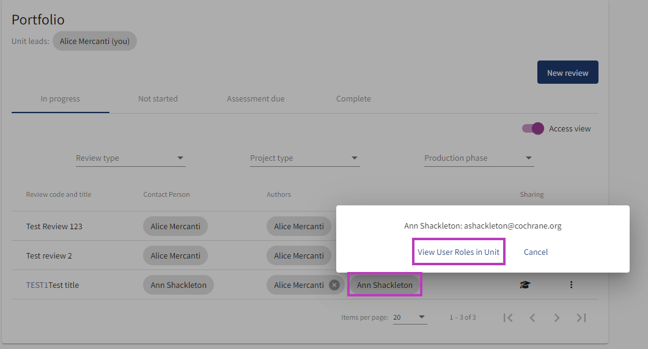Switch to the Not started tab

(x=158, y=99)
